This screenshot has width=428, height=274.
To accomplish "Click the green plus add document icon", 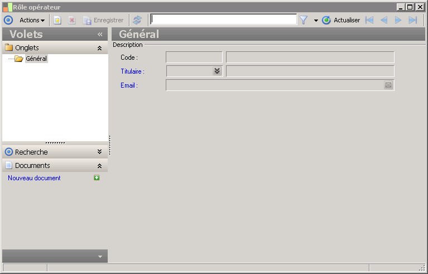I will tap(97, 177).
